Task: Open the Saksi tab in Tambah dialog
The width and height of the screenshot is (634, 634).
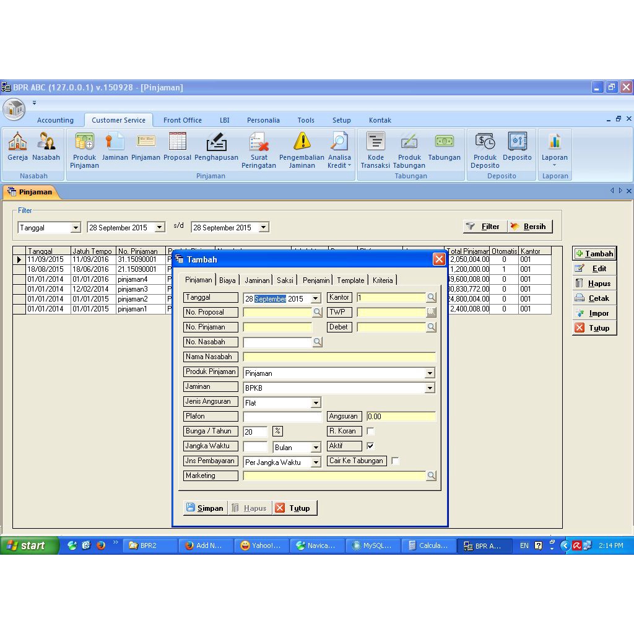Action: click(285, 280)
